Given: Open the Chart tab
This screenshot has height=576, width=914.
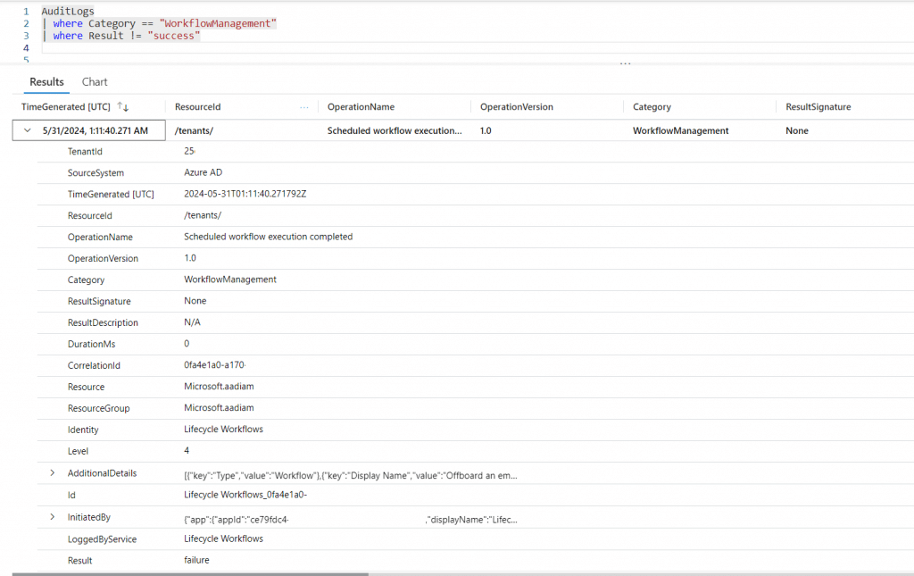Looking at the screenshot, I should 95,82.
